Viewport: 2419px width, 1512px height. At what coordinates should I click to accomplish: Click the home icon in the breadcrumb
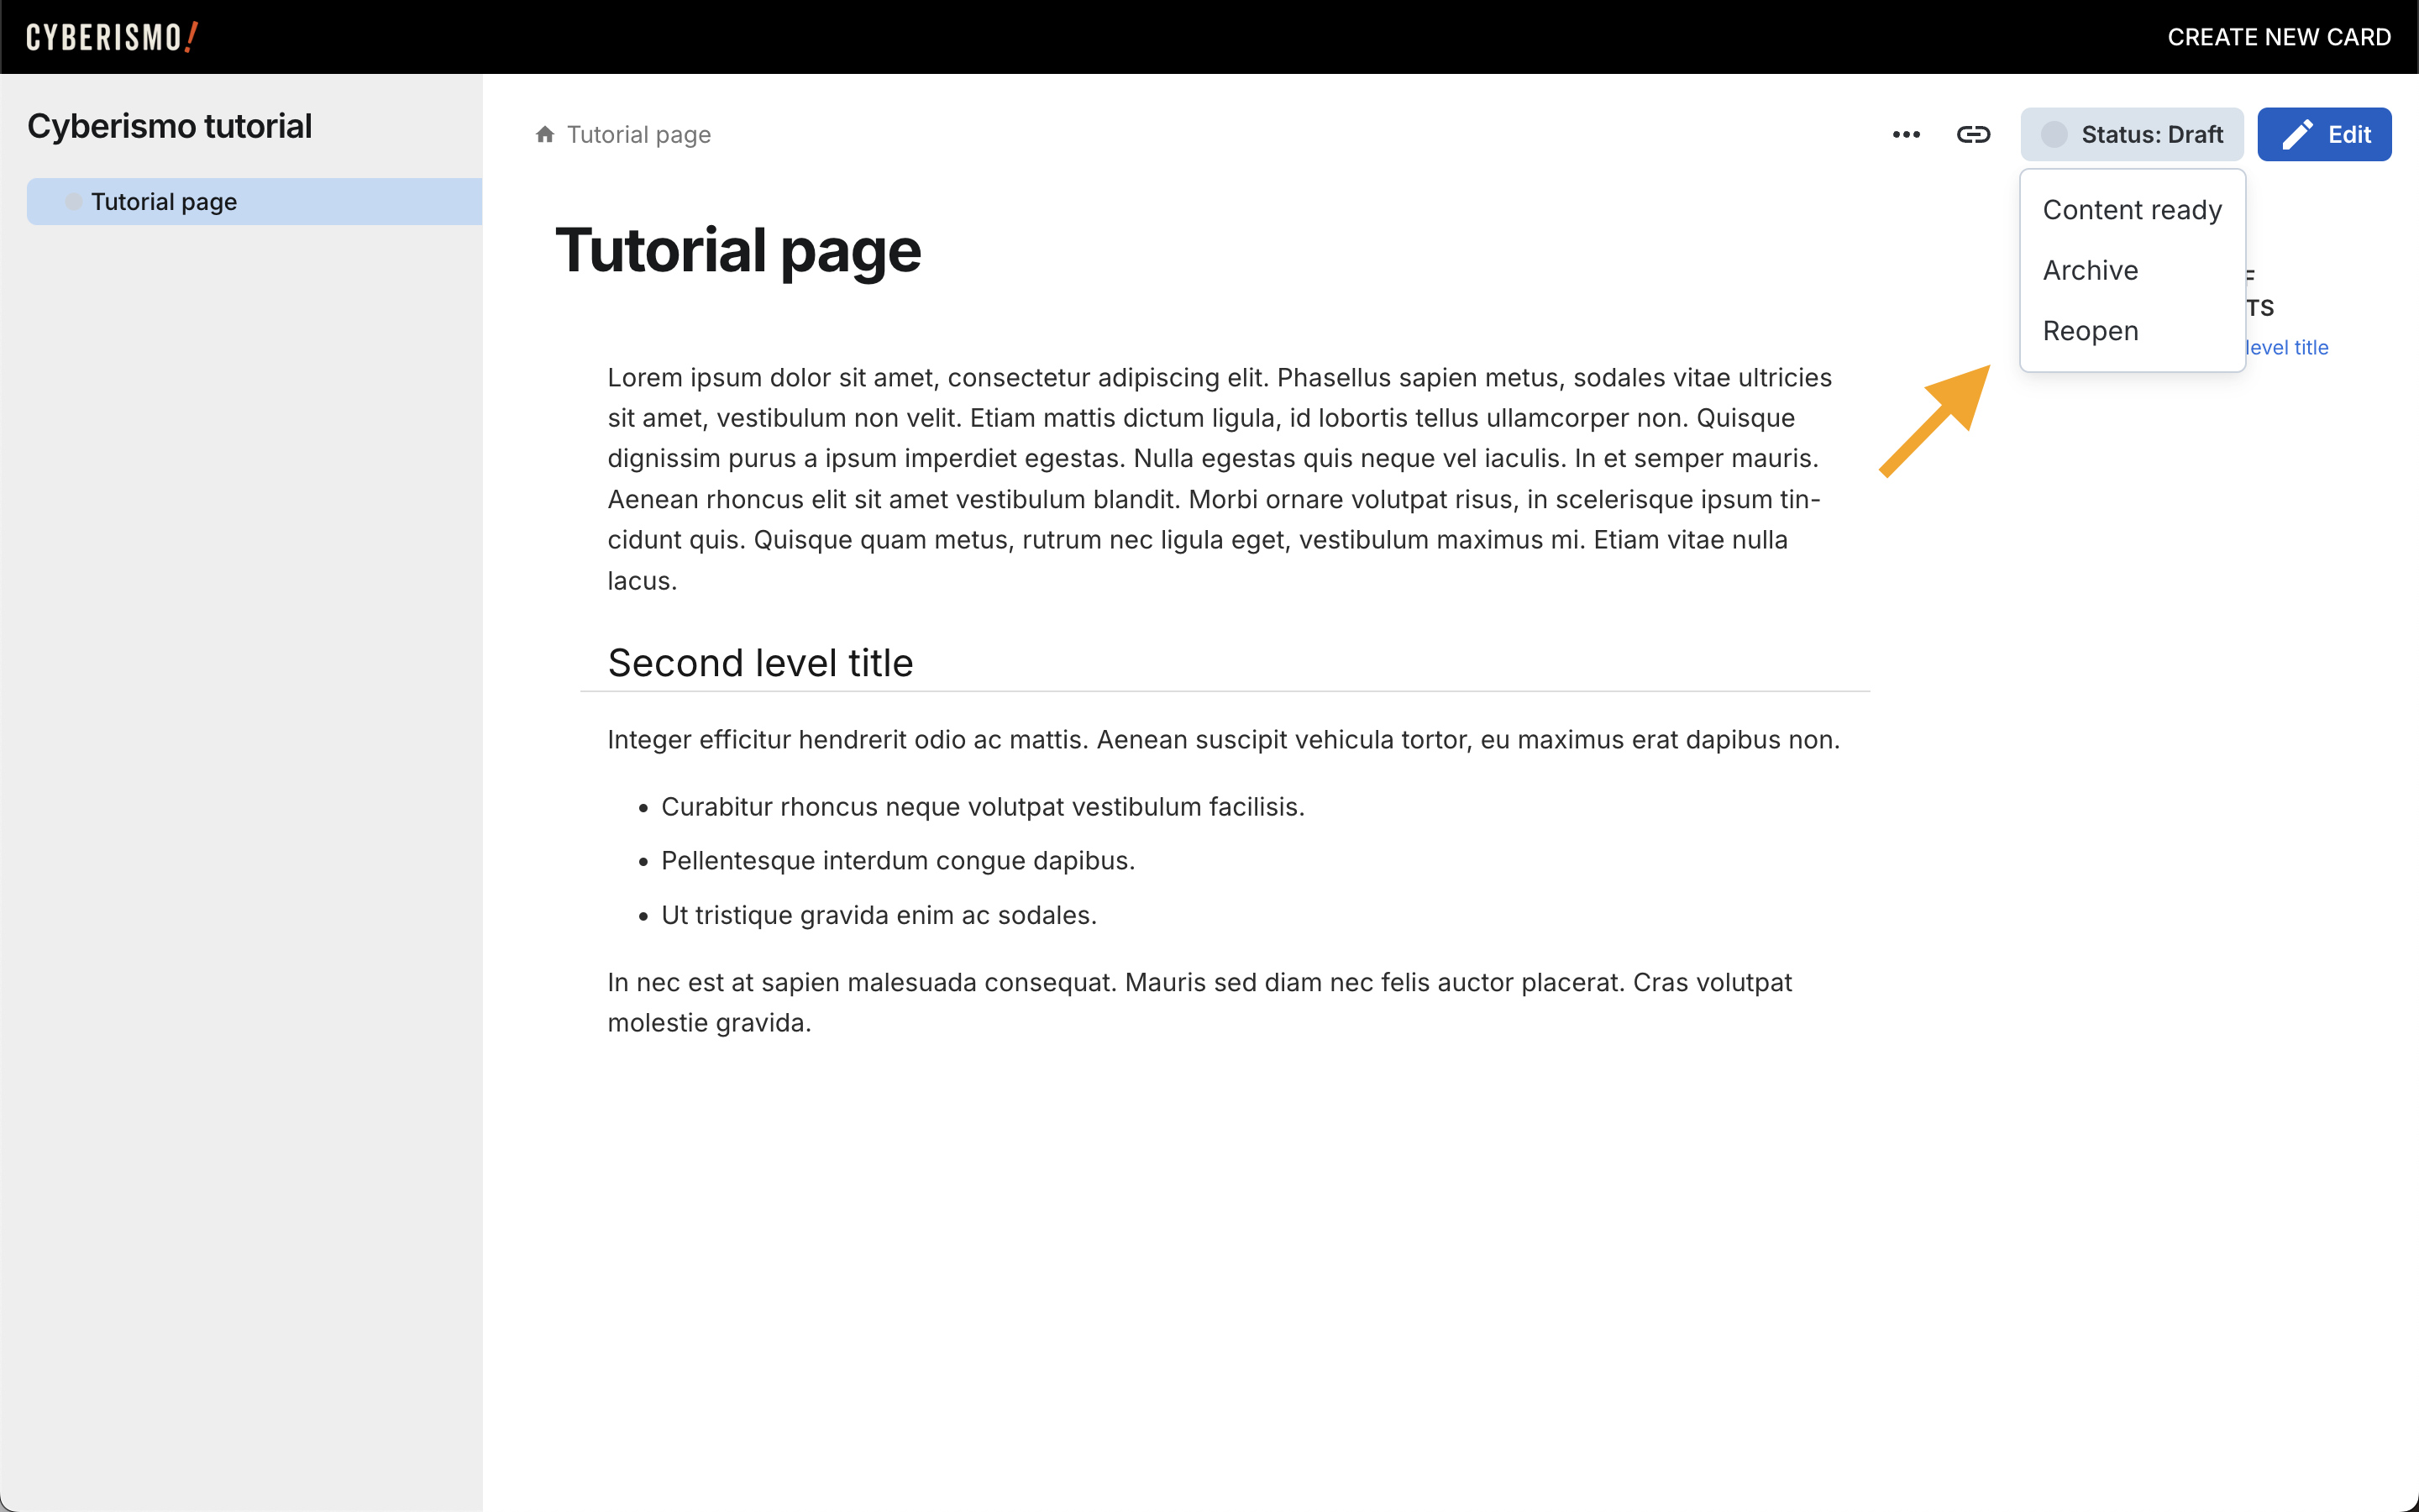tap(545, 134)
